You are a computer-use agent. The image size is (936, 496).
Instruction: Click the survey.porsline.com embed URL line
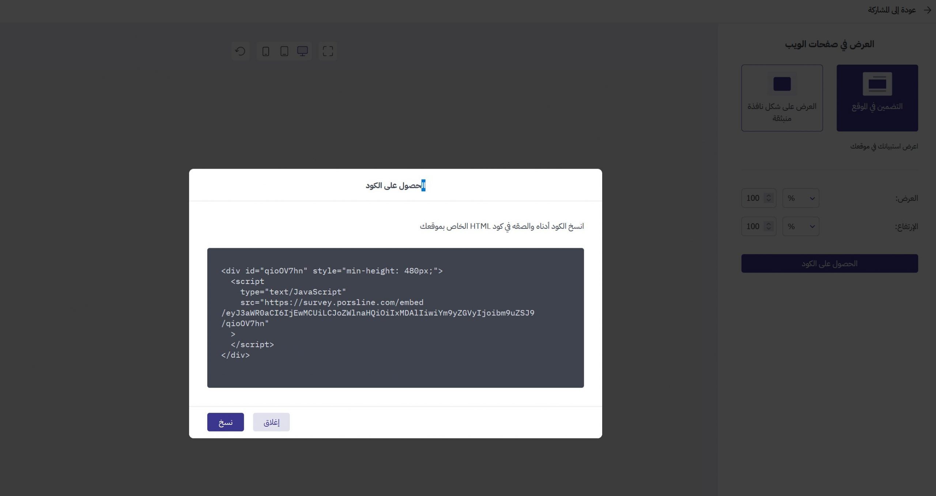(x=332, y=303)
